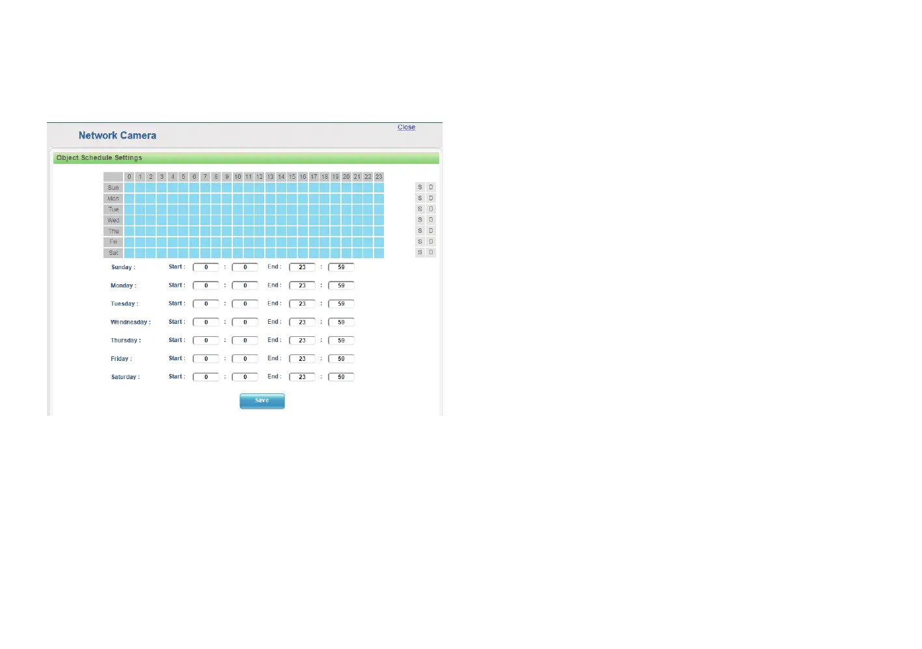The image size is (922, 649).
Task: Focus the Wendnesday end hour field
Action: [303, 322]
